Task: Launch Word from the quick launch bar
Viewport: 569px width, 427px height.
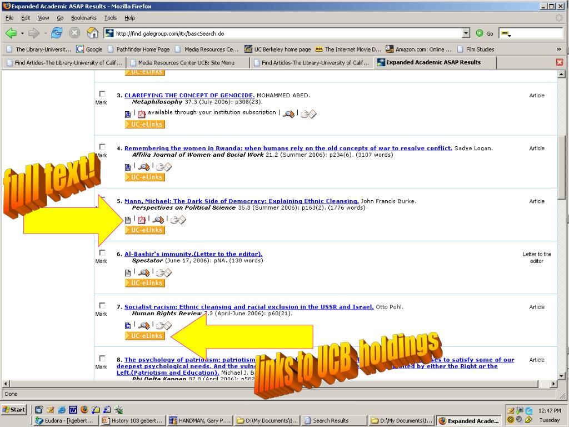Action: (73, 410)
